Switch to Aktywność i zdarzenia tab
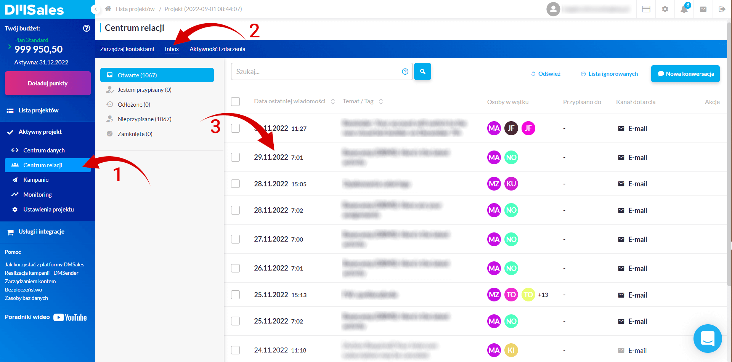This screenshot has height=362, width=732. [217, 49]
